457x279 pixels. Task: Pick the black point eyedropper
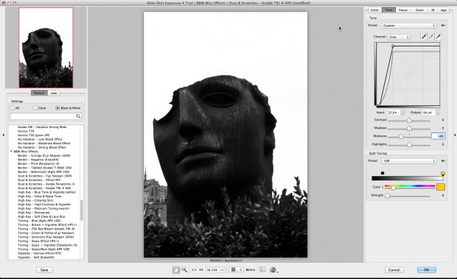[x=424, y=37]
